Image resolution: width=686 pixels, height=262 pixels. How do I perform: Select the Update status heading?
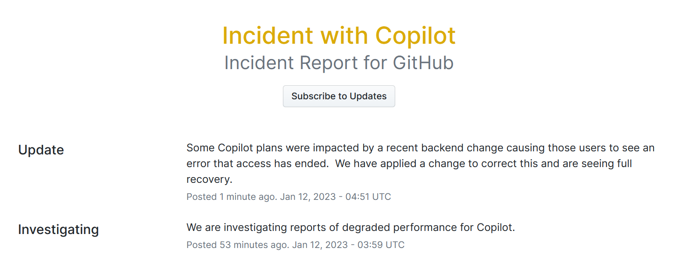(41, 150)
